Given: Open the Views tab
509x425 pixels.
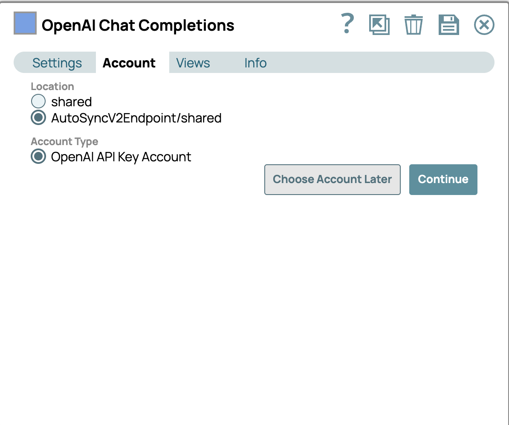Looking at the screenshot, I should click(193, 63).
